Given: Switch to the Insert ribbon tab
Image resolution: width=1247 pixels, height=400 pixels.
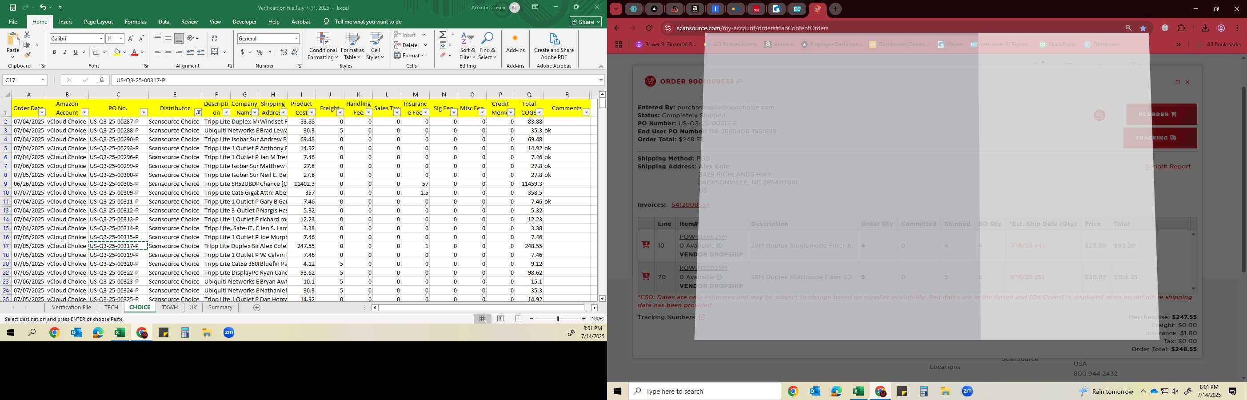Looking at the screenshot, I should point(65,22).
